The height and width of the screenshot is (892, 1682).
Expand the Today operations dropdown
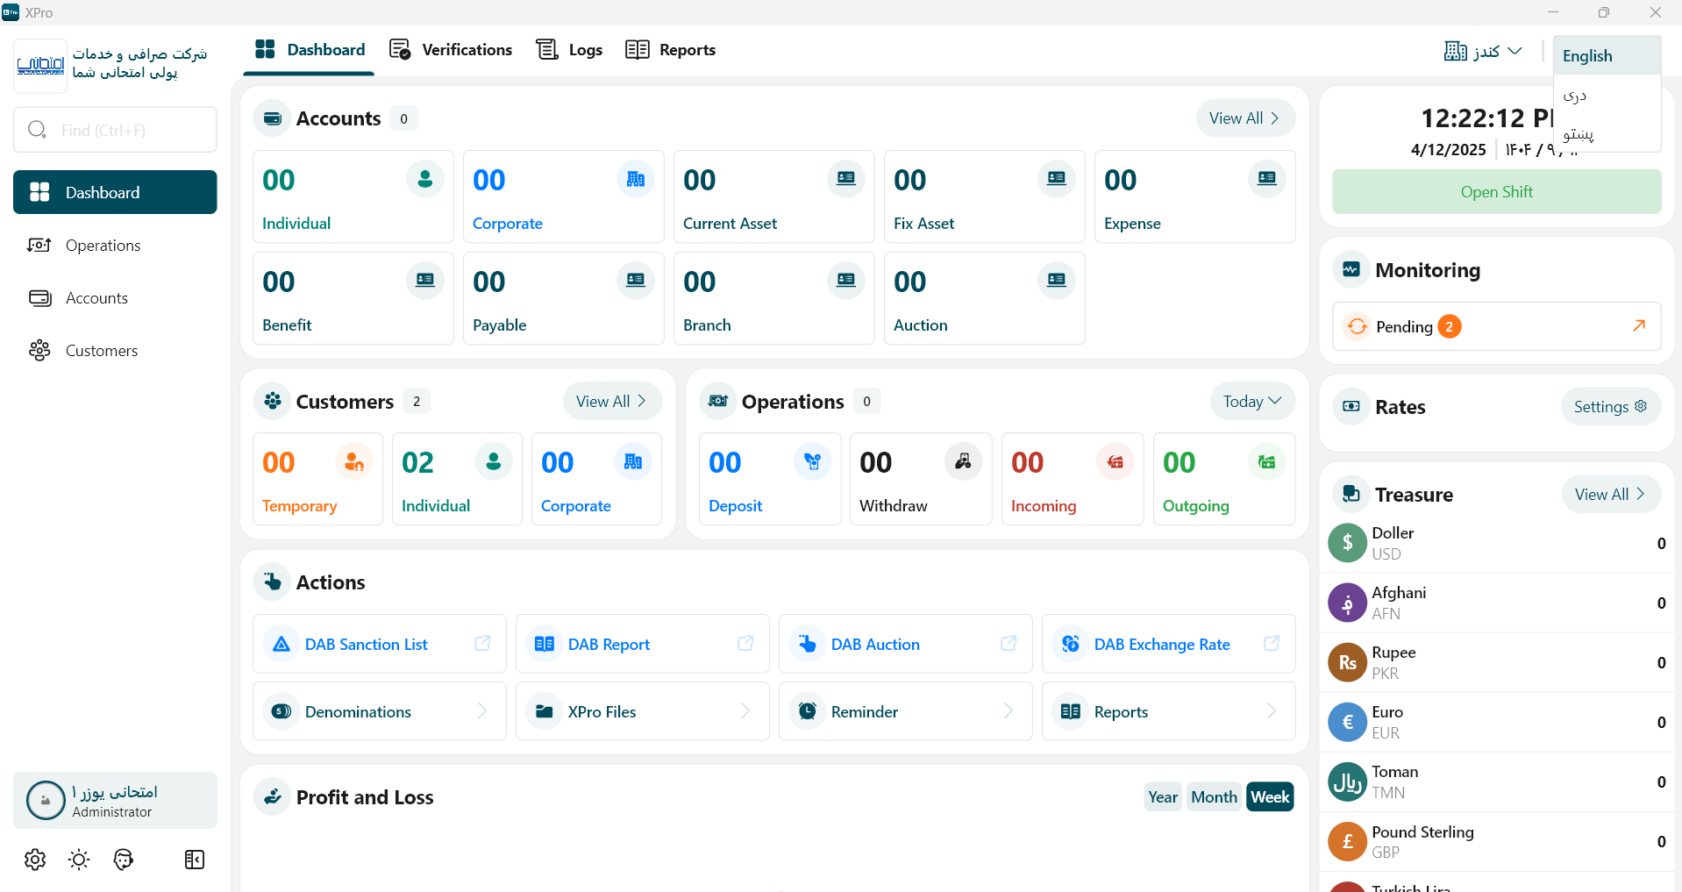coord(1251,402)
